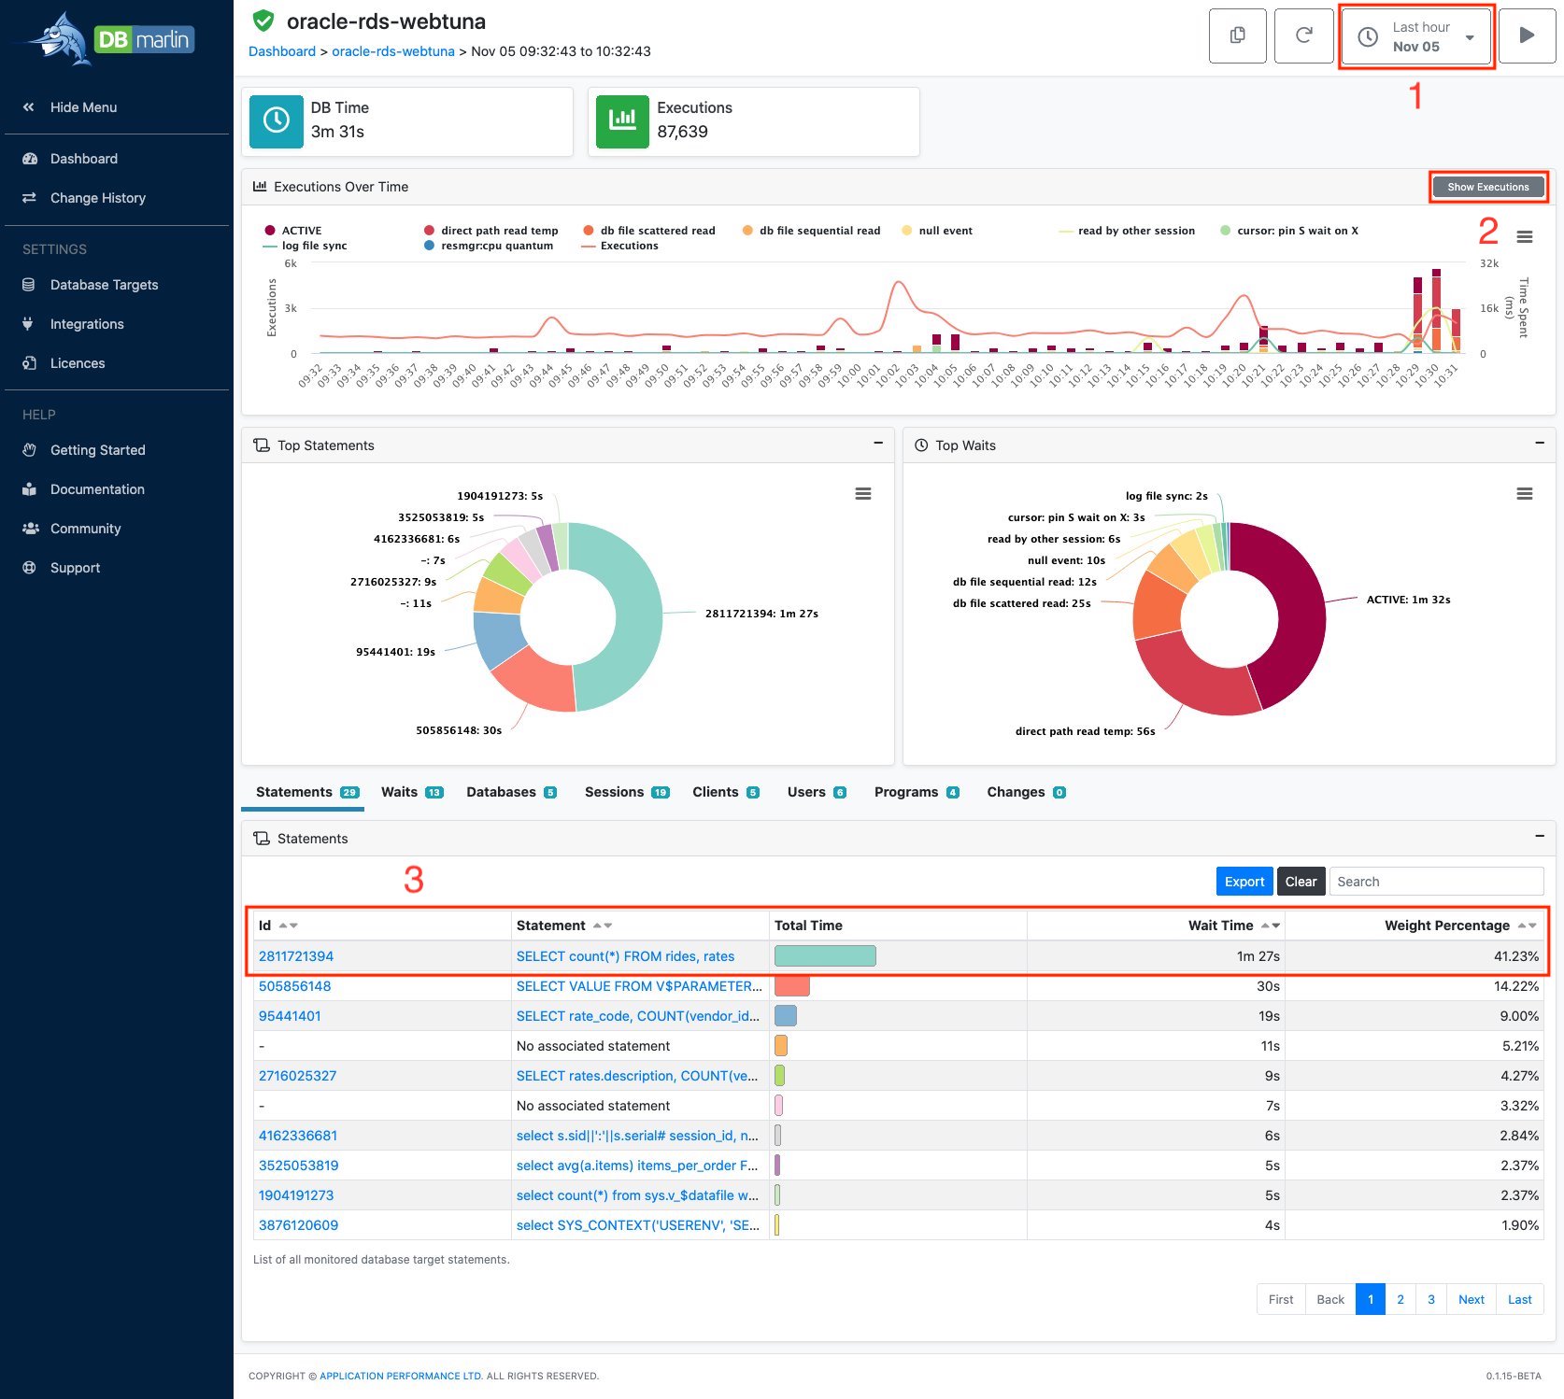
Task: Focus the statements Search field
Action: (x=1436, y=882)
